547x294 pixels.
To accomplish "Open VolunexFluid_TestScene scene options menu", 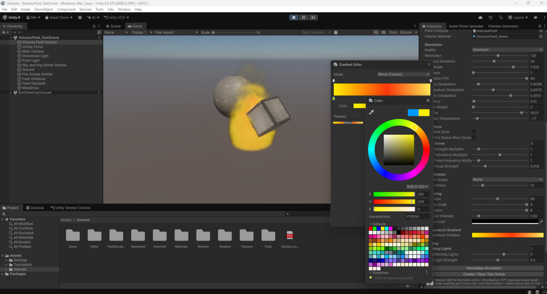I will (99, 37).
